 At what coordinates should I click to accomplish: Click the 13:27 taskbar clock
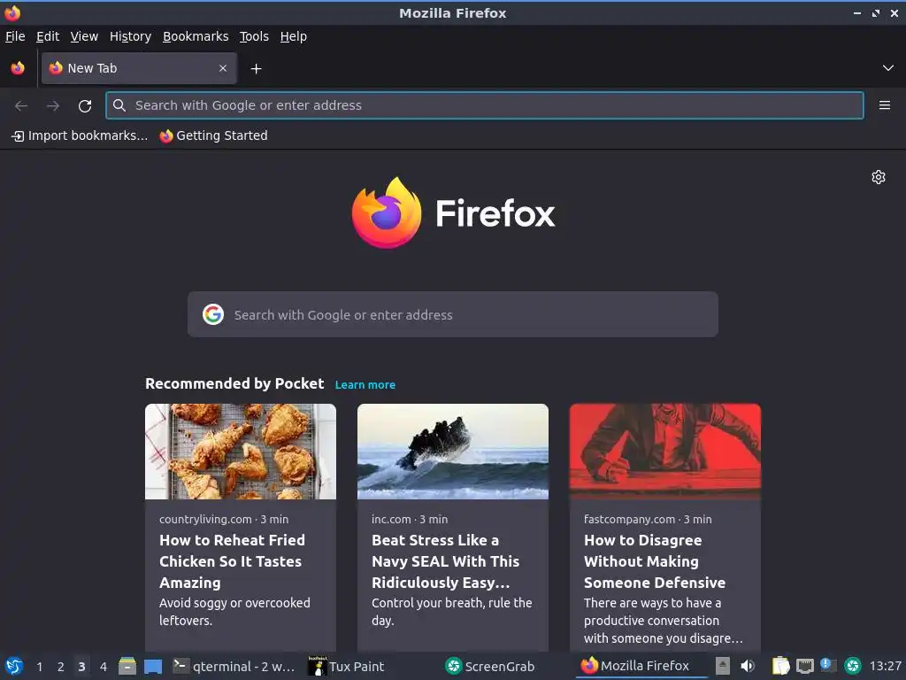click(x=885, y=666)
